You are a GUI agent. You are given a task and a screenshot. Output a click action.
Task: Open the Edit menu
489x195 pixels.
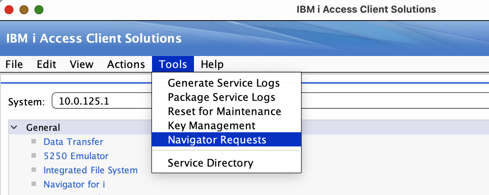click(x=46, y=64)
